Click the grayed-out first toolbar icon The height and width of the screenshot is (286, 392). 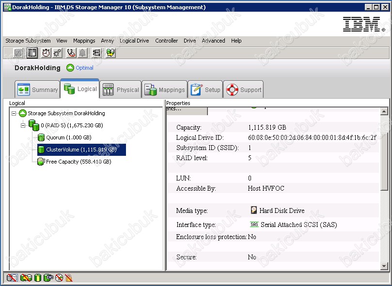(x=18, y=53)
